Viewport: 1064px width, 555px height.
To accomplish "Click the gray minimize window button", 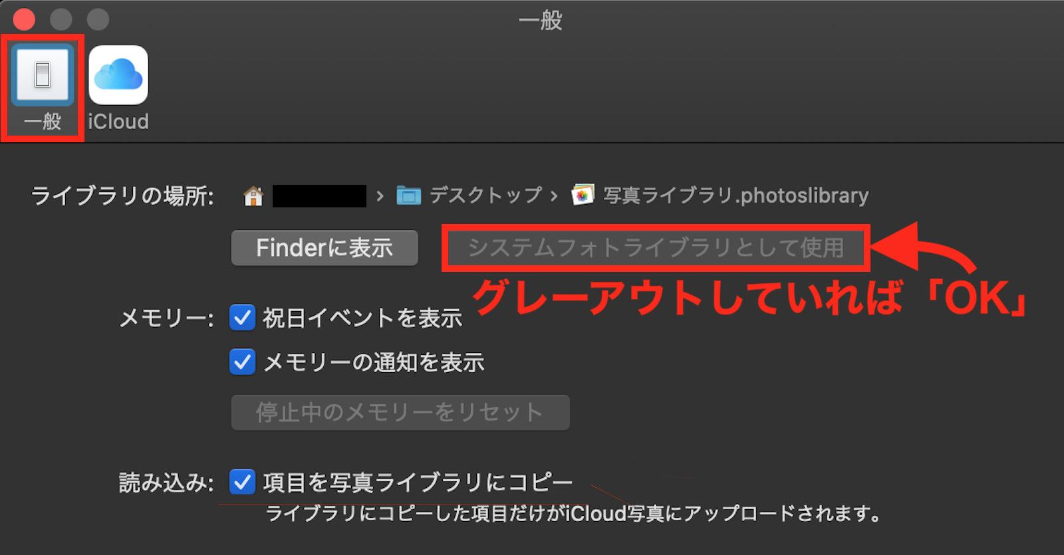I will point(61,19).
